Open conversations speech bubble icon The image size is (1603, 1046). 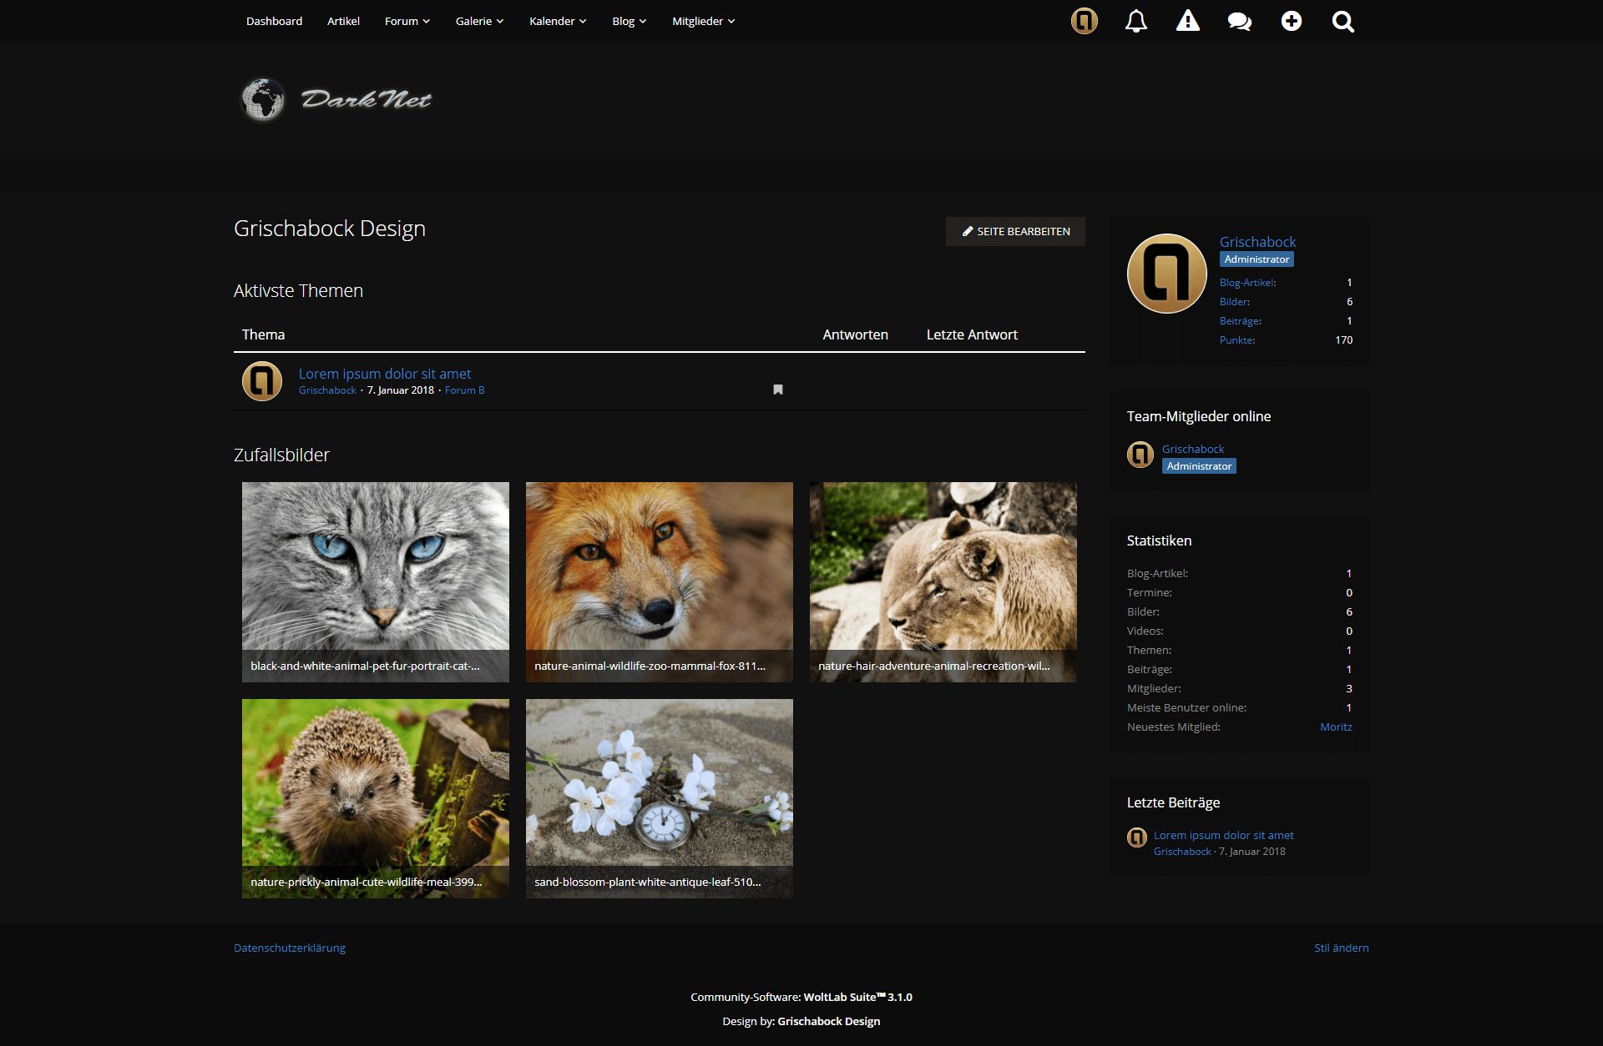1239,21
